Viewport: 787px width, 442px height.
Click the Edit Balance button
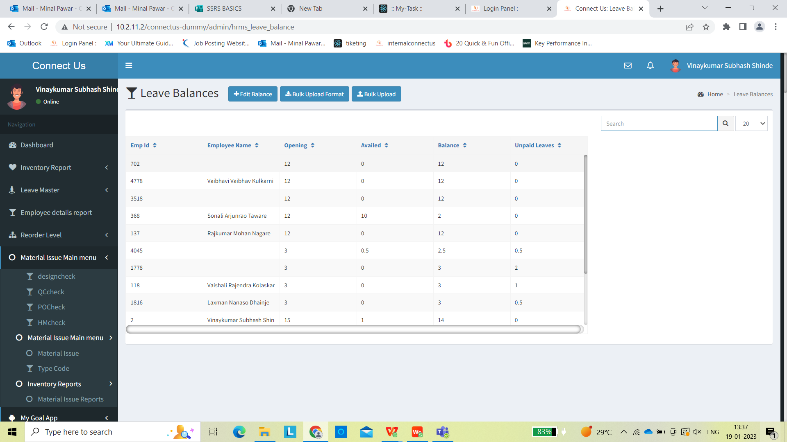coord(253,94)
